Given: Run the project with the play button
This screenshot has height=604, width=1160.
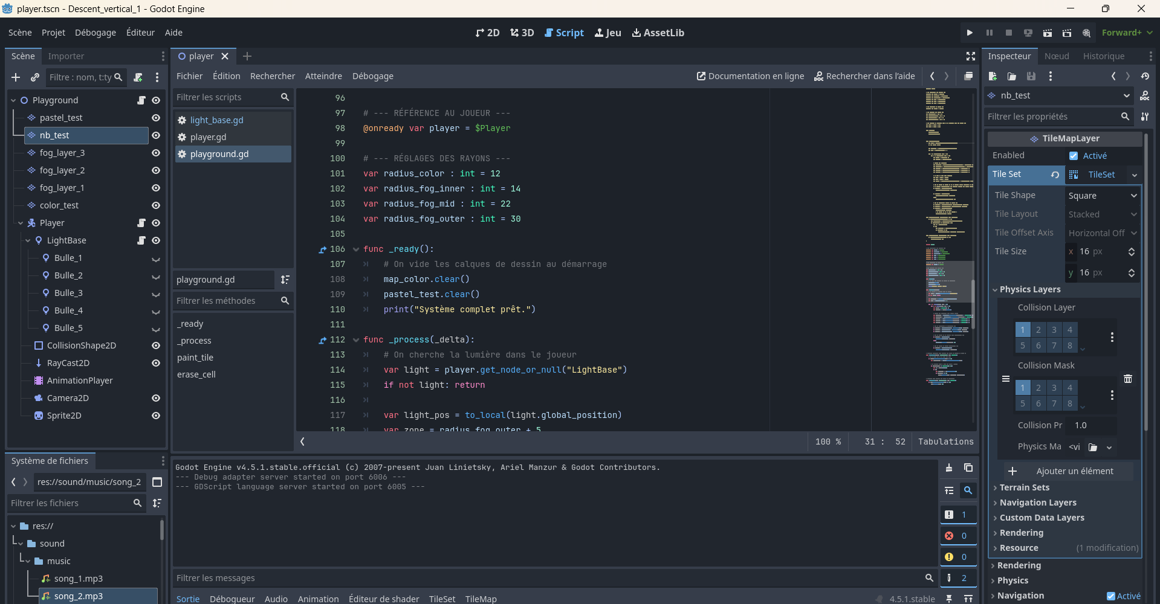Looking at the screenshot, I should [970, 33].
